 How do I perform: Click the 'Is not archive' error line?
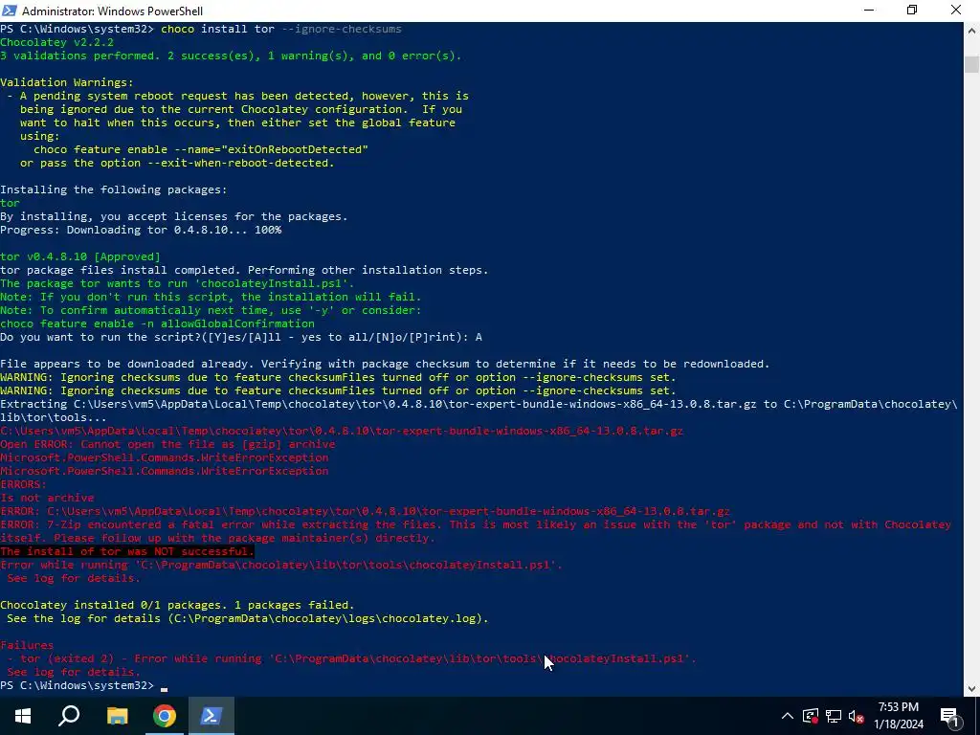47,498
